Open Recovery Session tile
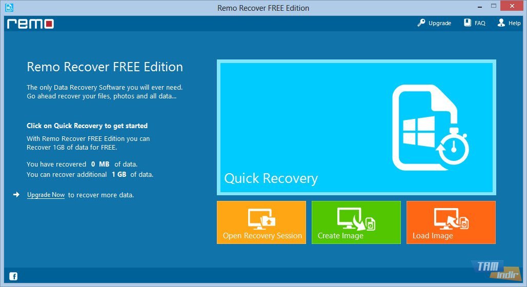527x287 pixels. [261, 222]
